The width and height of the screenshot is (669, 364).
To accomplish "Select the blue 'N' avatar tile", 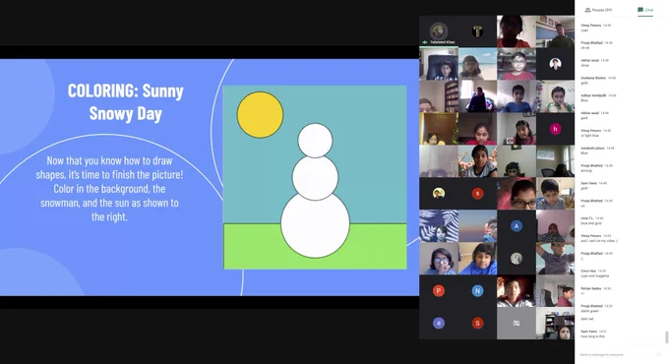I will (x=477, y=291).
